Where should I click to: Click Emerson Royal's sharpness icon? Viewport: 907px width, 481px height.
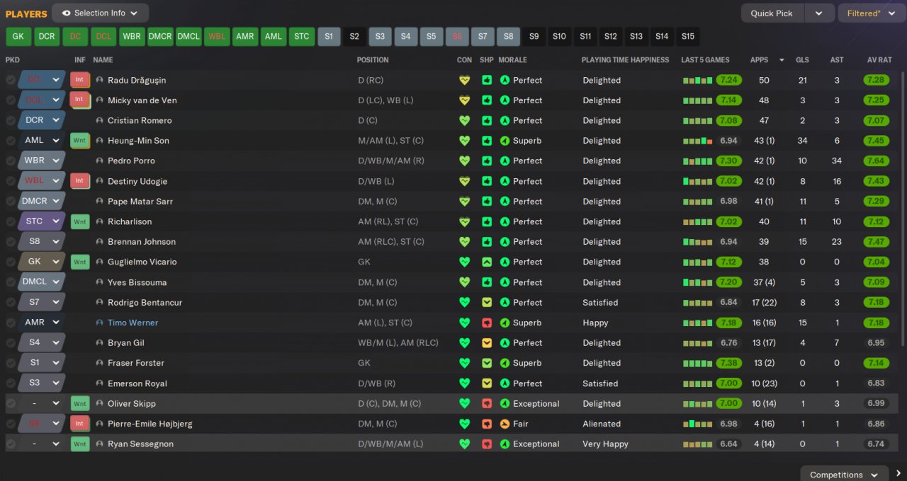487,383
